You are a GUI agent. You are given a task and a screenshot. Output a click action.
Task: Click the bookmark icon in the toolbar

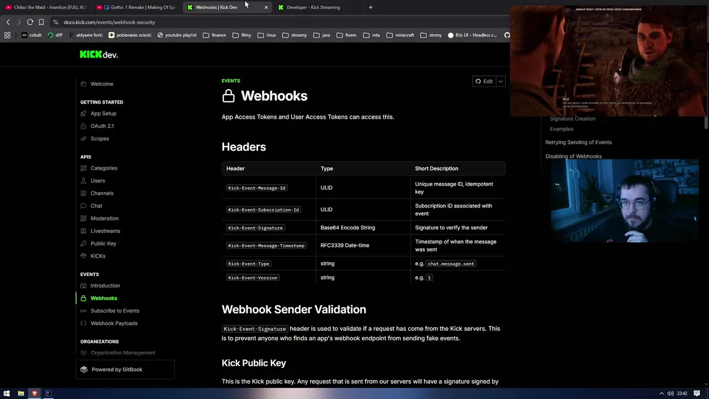tap(41, 22)
